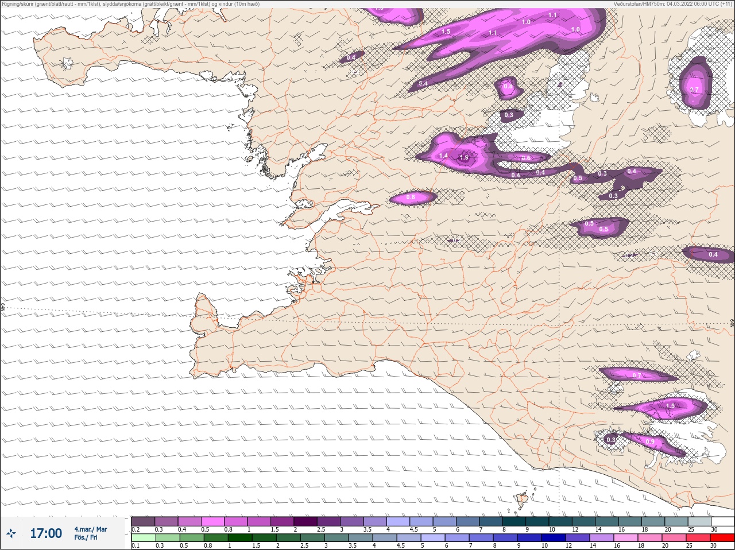Image resolution: width=735 pixels, height=550 pixels.
Task: Click the 'Fös./ Fri' weekday text
Action: (86, 538)
